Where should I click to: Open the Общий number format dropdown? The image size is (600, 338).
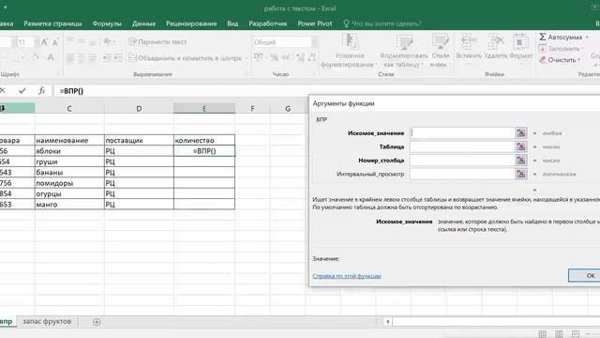pyautogui.click(x=314, y=42)
